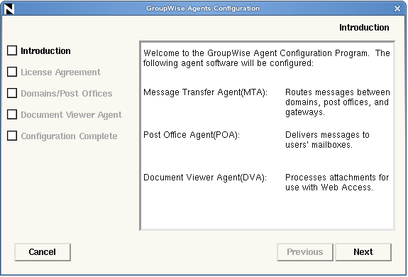Click the Introduction heading at top right
The width and height of the screenshot is (408, 277).
point(364,28)
